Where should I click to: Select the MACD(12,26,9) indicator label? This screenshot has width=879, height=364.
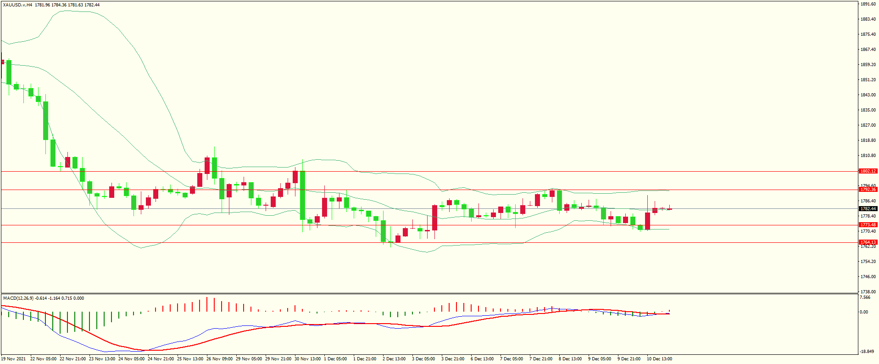18,298
